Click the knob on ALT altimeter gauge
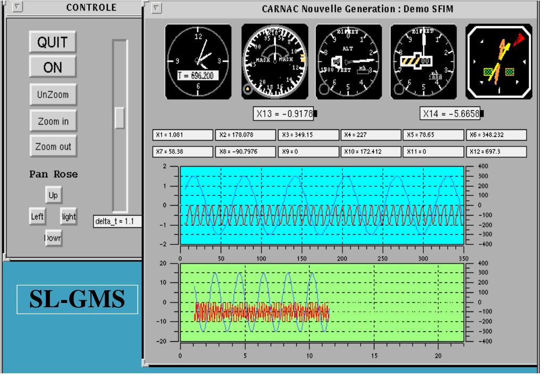The width and height of the screenshot is (544, 377). point(324,88)
